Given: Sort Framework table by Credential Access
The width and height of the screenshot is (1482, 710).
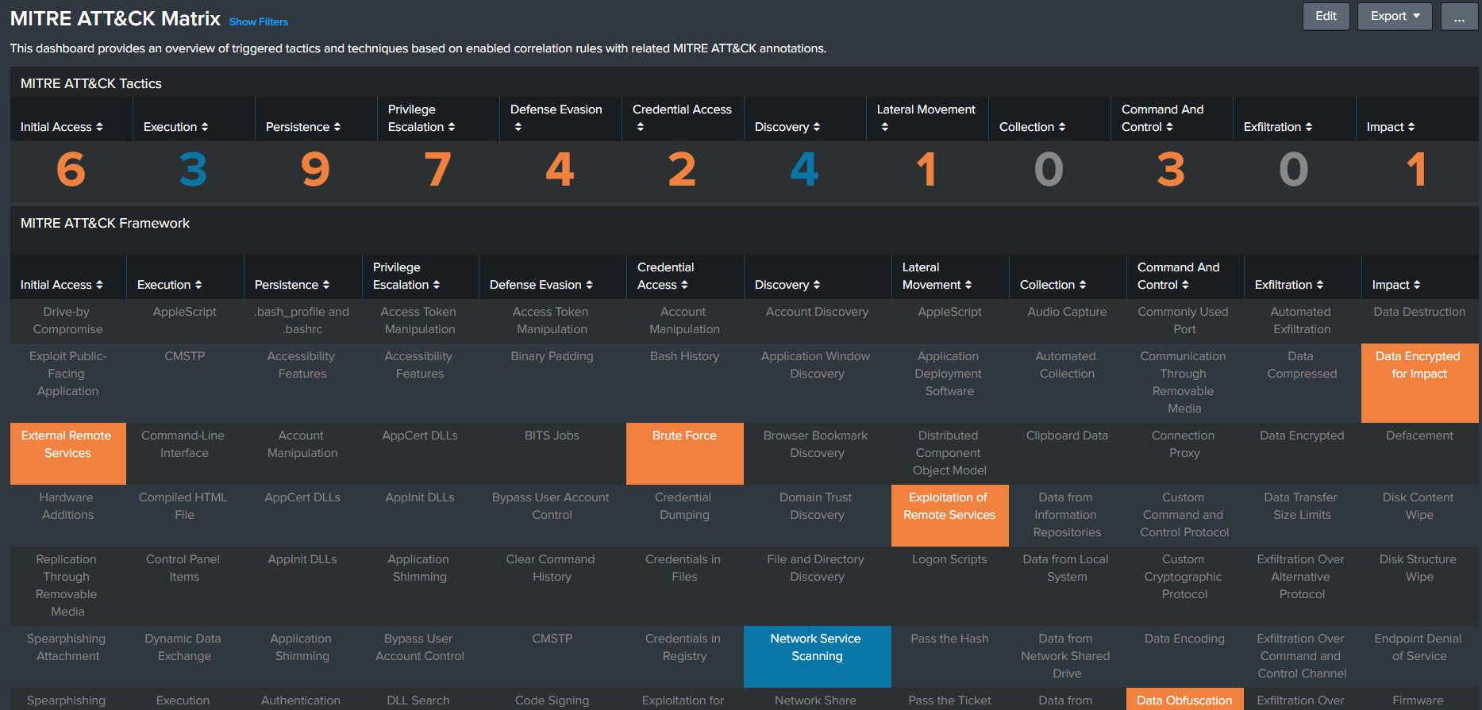Looking at the screenshot, I should coord(666,276).
